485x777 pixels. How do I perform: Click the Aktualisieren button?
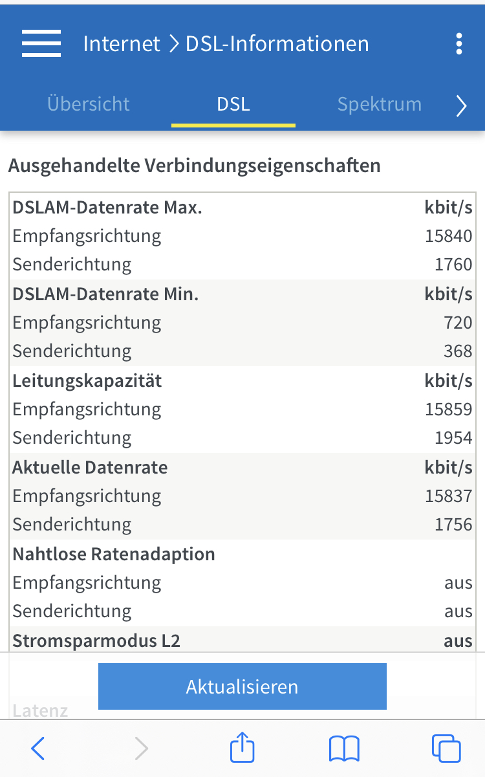[x=242, y=686]
